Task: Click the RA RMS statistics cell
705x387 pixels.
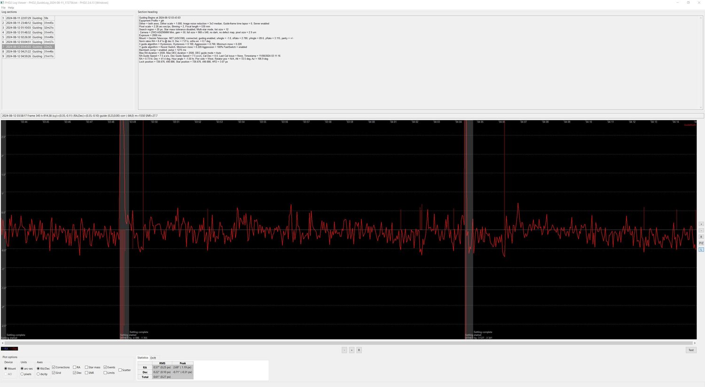Action: [162, 367]
